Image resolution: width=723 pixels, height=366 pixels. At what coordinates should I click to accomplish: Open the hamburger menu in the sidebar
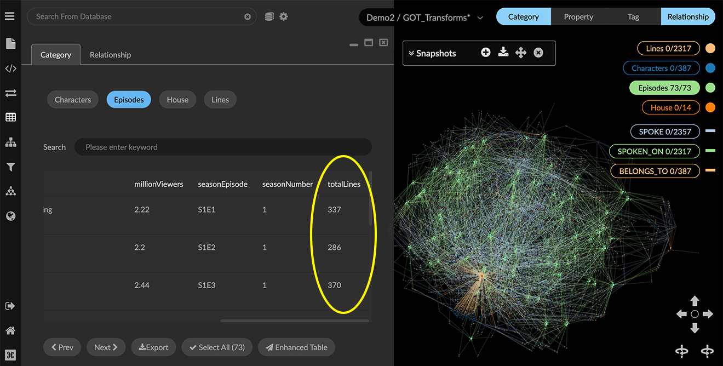(10, 16)
